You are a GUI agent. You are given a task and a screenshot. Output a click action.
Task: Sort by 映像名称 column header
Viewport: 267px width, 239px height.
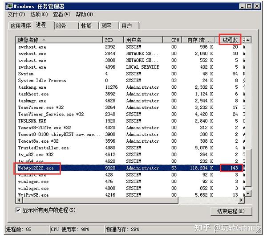tap(59, 40)
